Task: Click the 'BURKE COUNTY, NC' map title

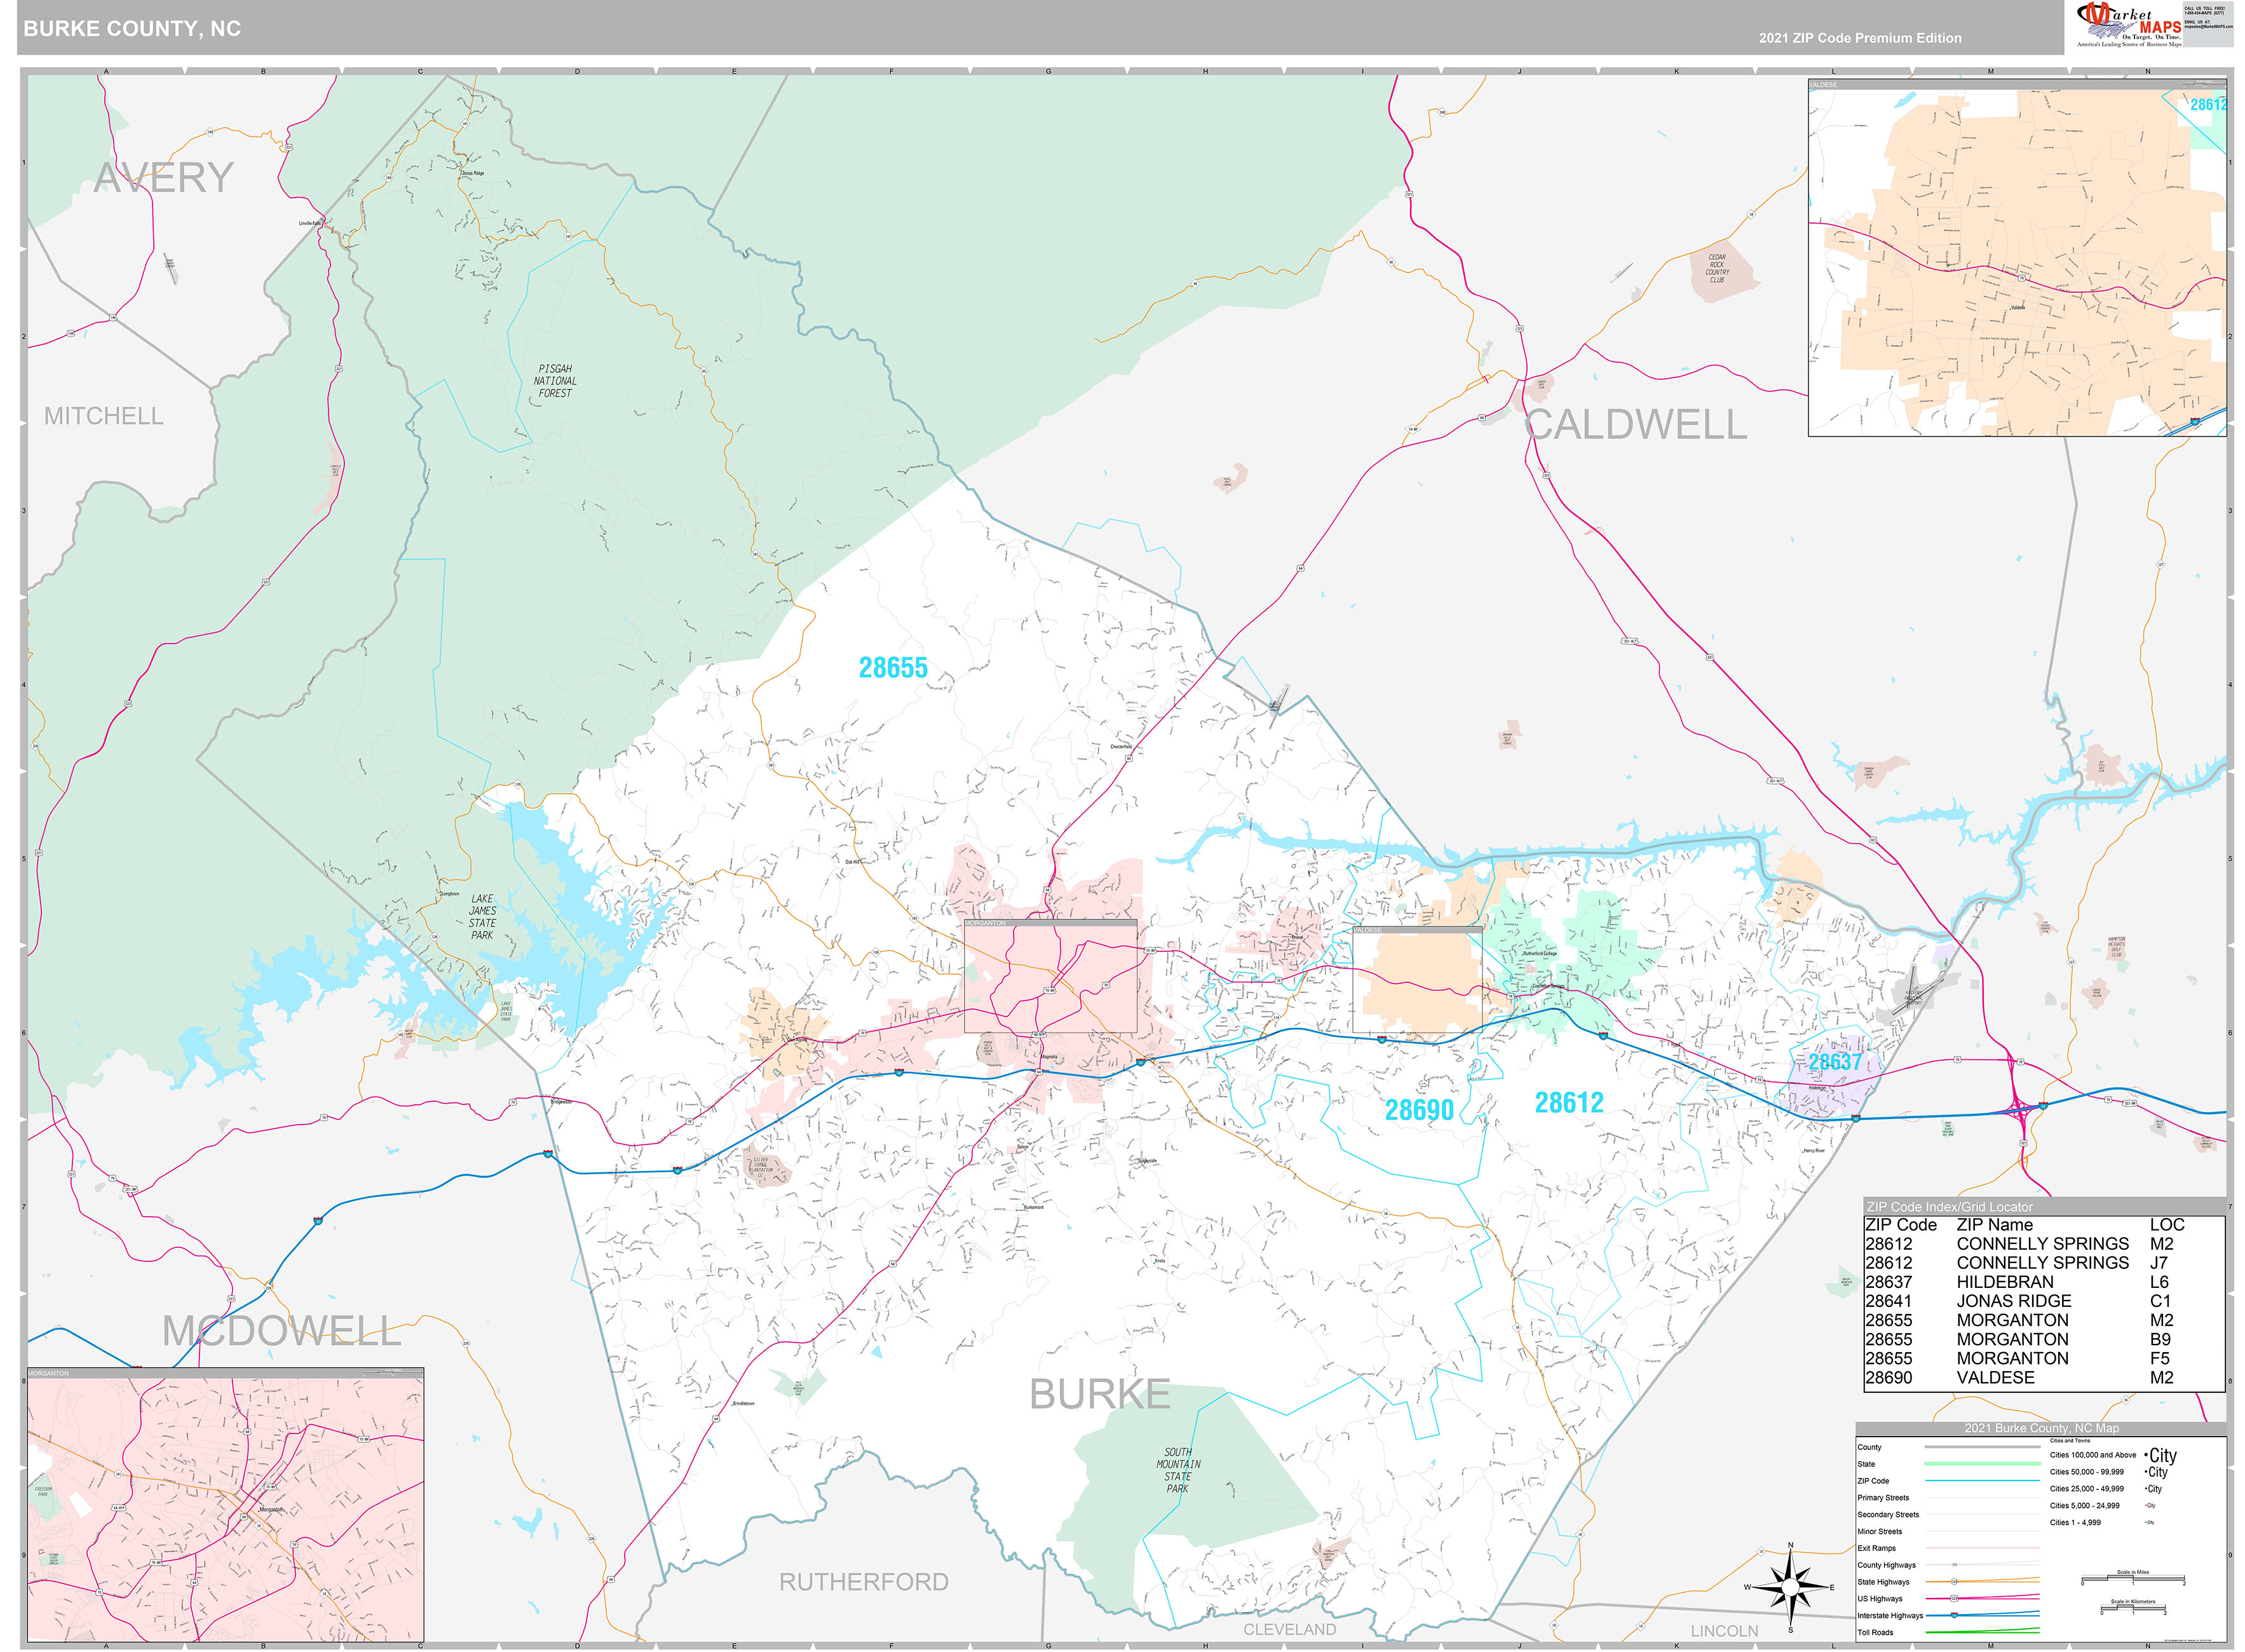Action: click(132, 29)
